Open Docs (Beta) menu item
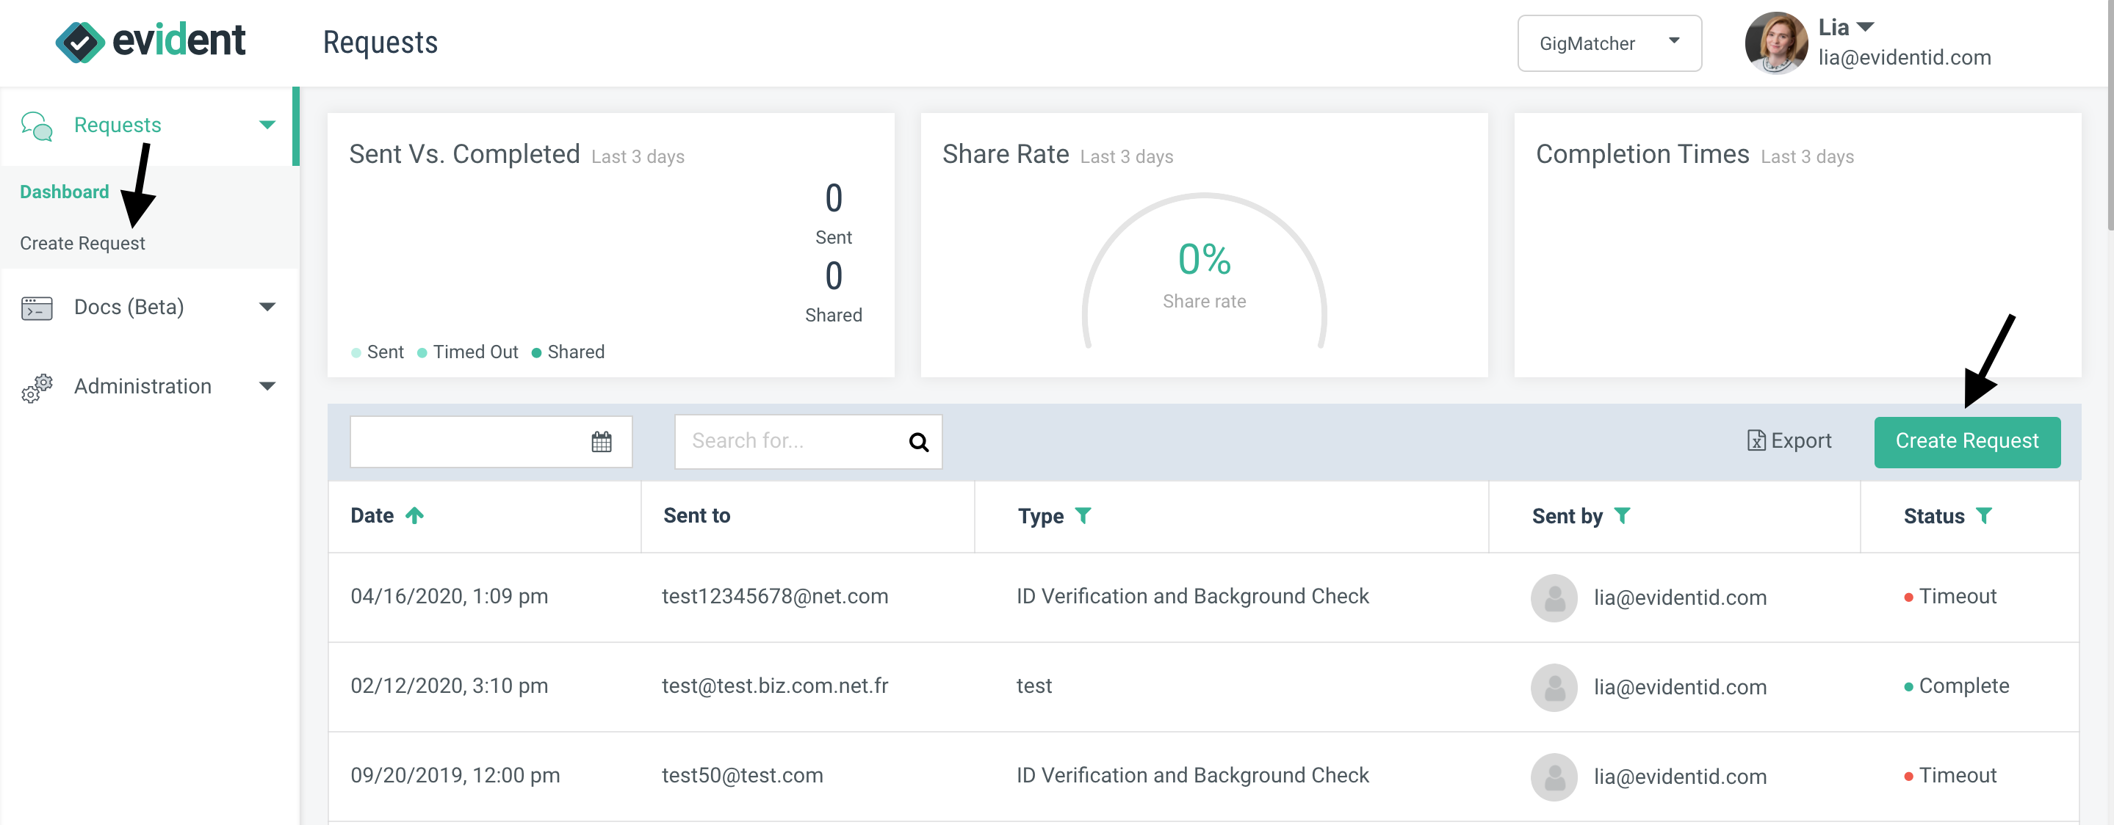Image resolution: width=2114 pixels, height=825 pixels. pyautogui.click(x=148, y=308)
